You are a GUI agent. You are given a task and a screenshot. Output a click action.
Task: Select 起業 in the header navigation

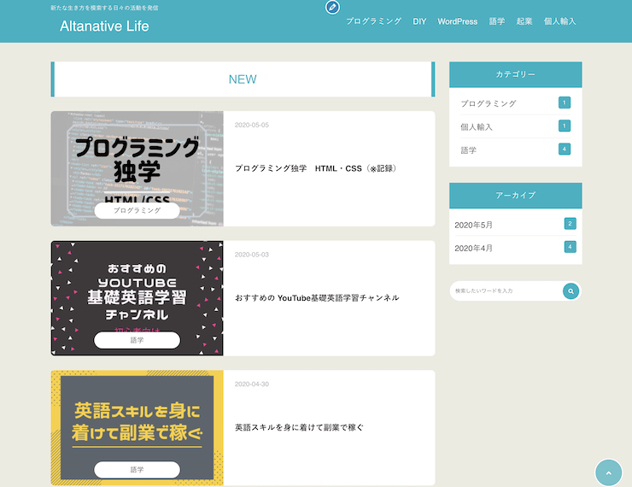[x=524, y=21]
